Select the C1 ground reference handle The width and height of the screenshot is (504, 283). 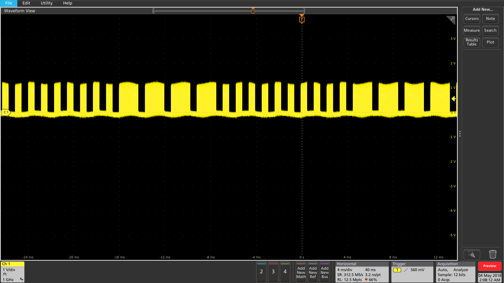[6, 112]
